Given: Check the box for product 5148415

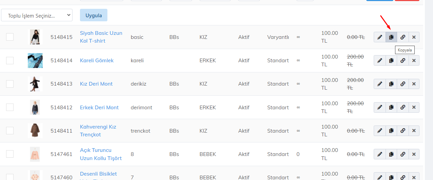Looking at the screenshot, I should [10, 37].
